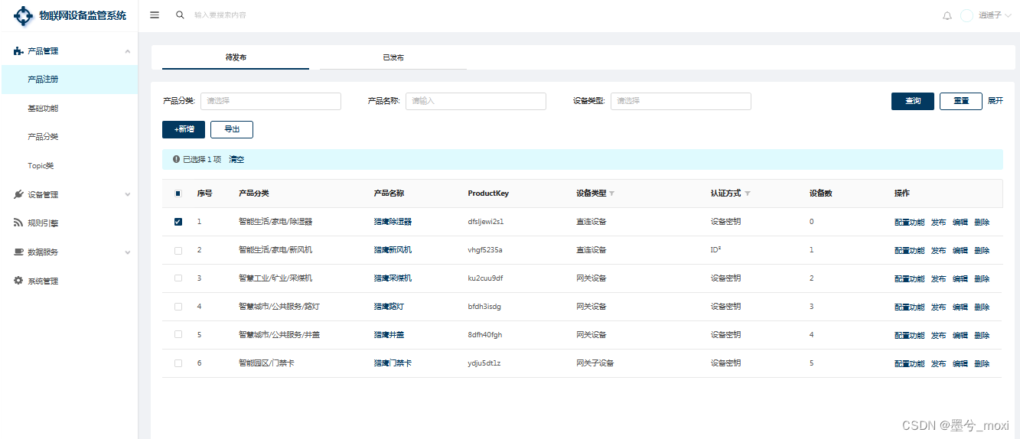Click 编辑 for 猎鹰采煤机
The image size is (1020, 439).
pyautogui.click(x=960, y=278)
